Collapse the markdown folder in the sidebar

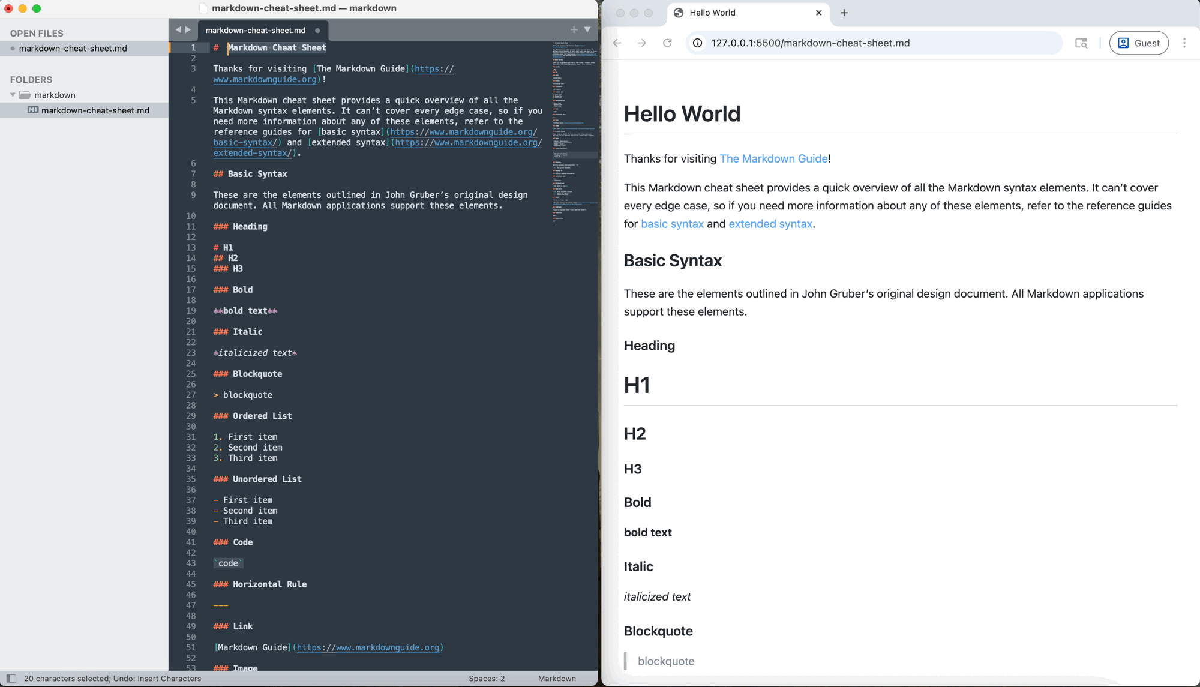(x=12, y=94)
